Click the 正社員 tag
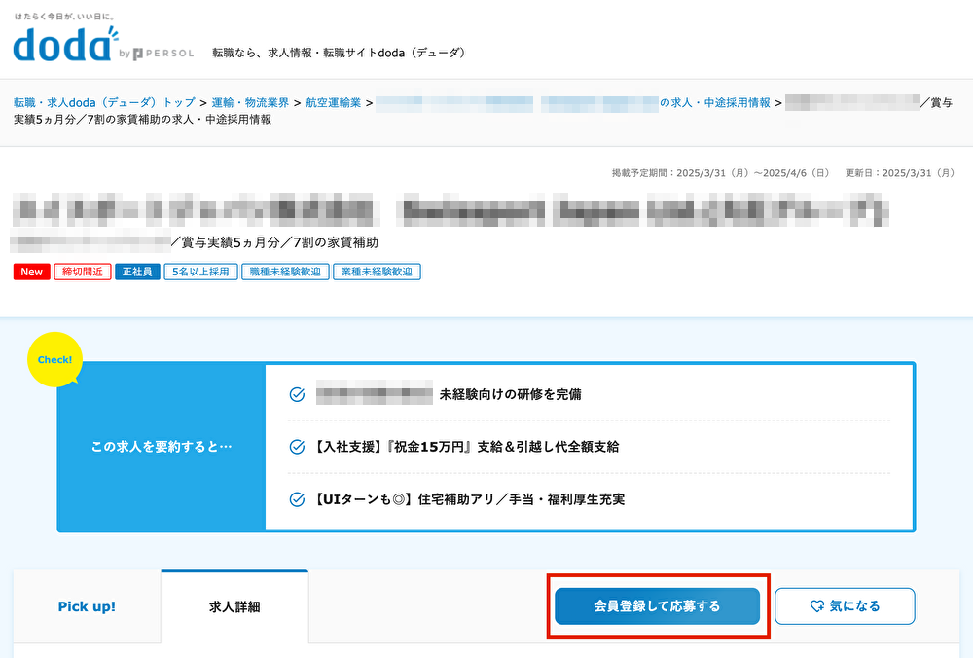 point(137,272)
